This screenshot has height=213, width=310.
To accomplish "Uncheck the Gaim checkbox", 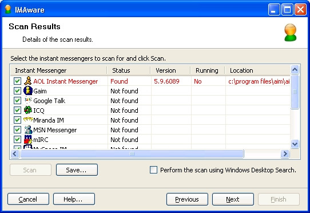I will tap(17, 90).
